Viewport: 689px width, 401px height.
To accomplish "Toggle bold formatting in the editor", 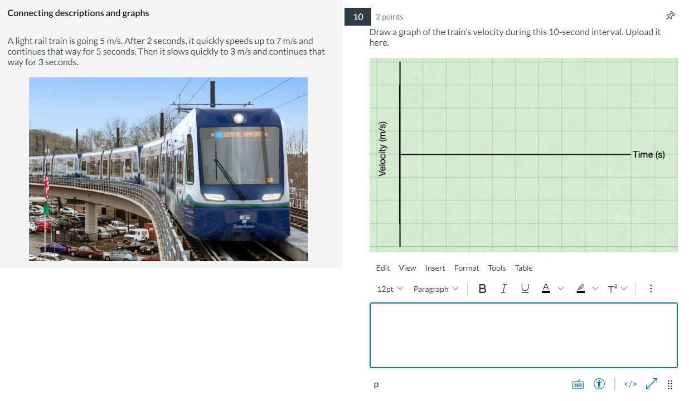I will [482, 288].
